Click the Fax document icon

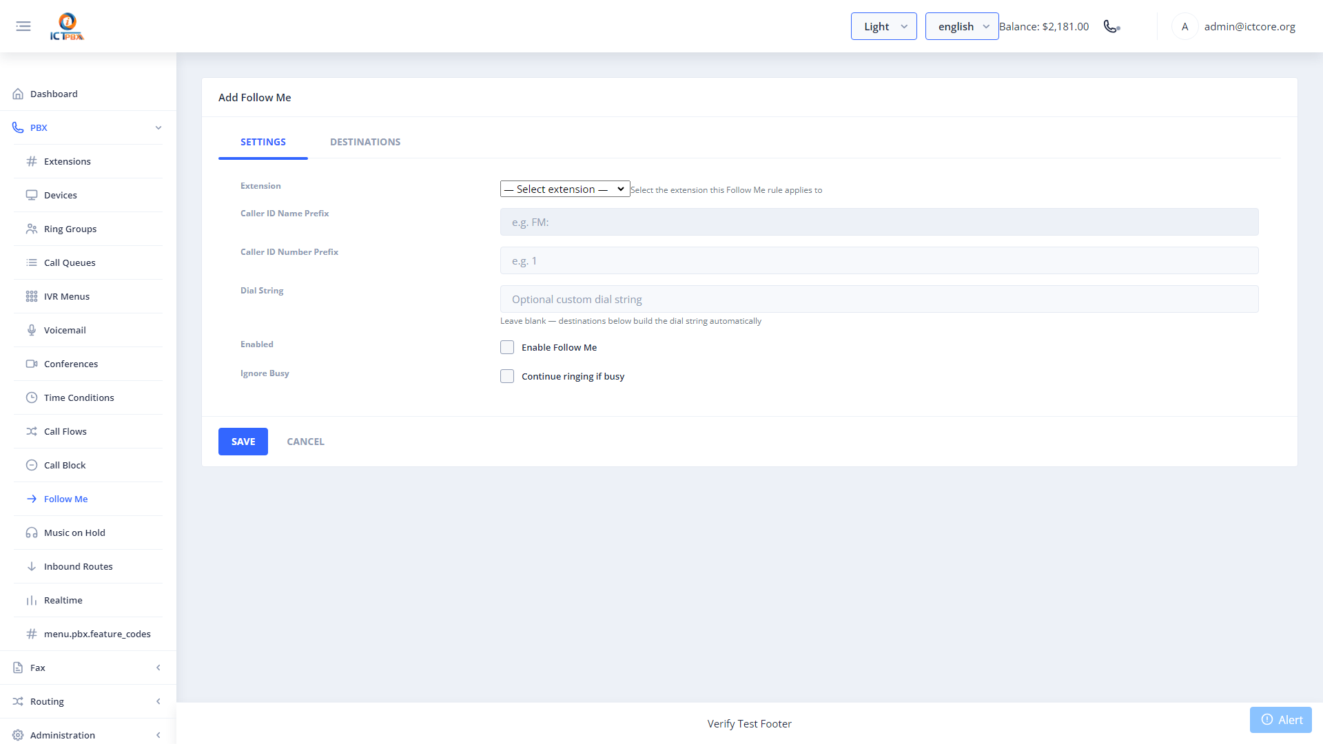[18, 668]
